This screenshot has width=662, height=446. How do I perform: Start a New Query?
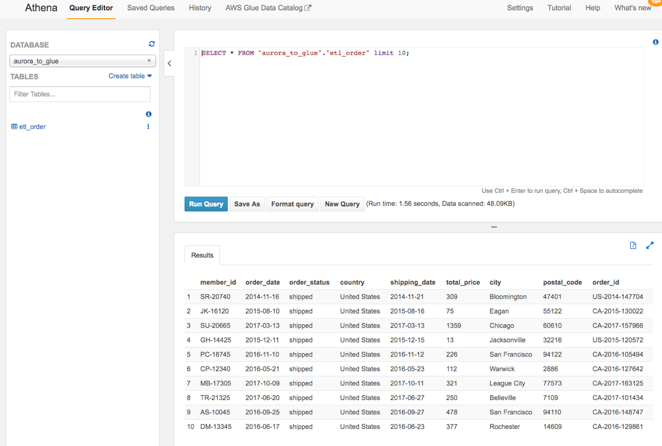342,204
